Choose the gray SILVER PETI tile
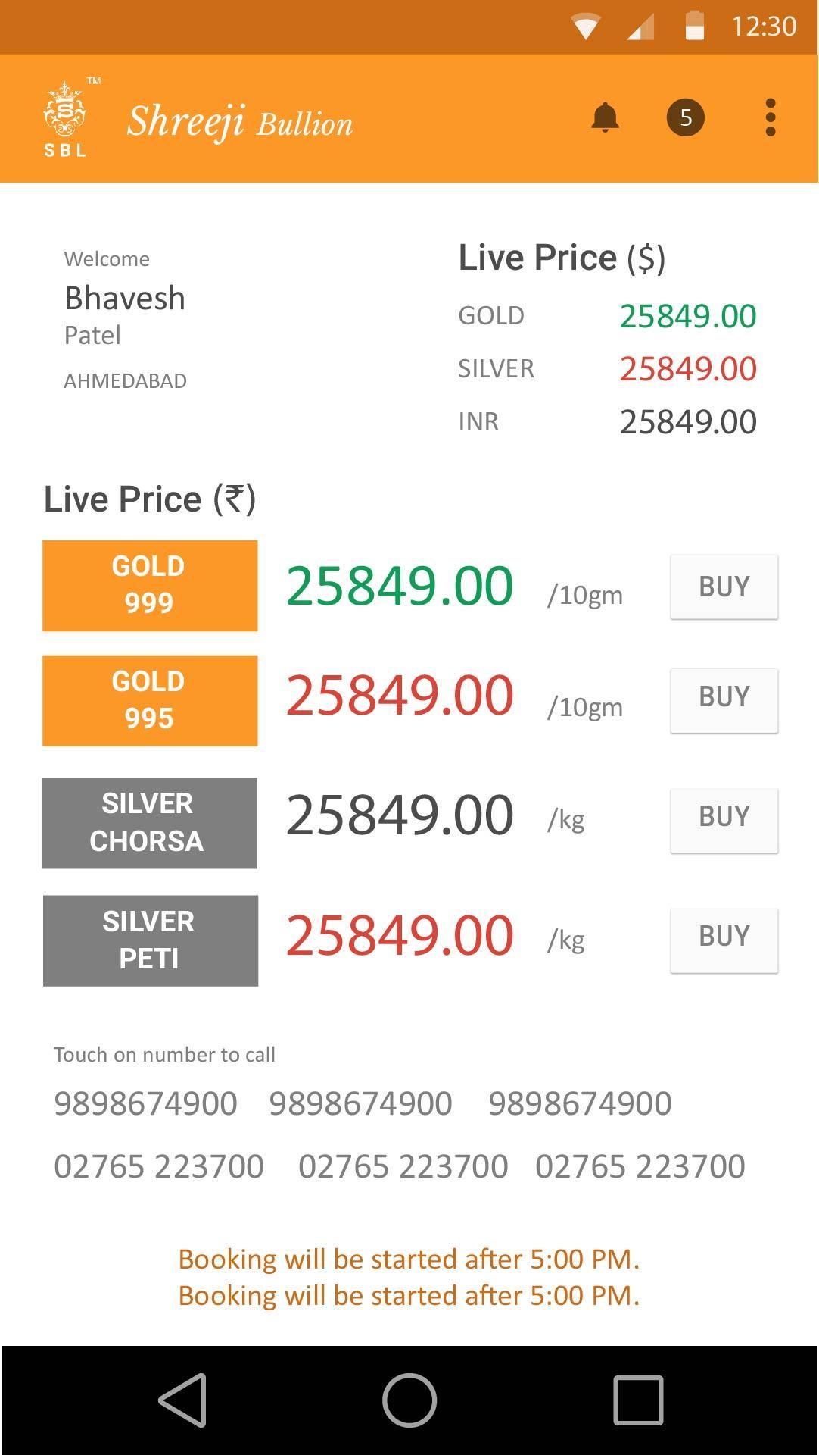This screenshot has width=819, height=1455. [x=150, y=940]
